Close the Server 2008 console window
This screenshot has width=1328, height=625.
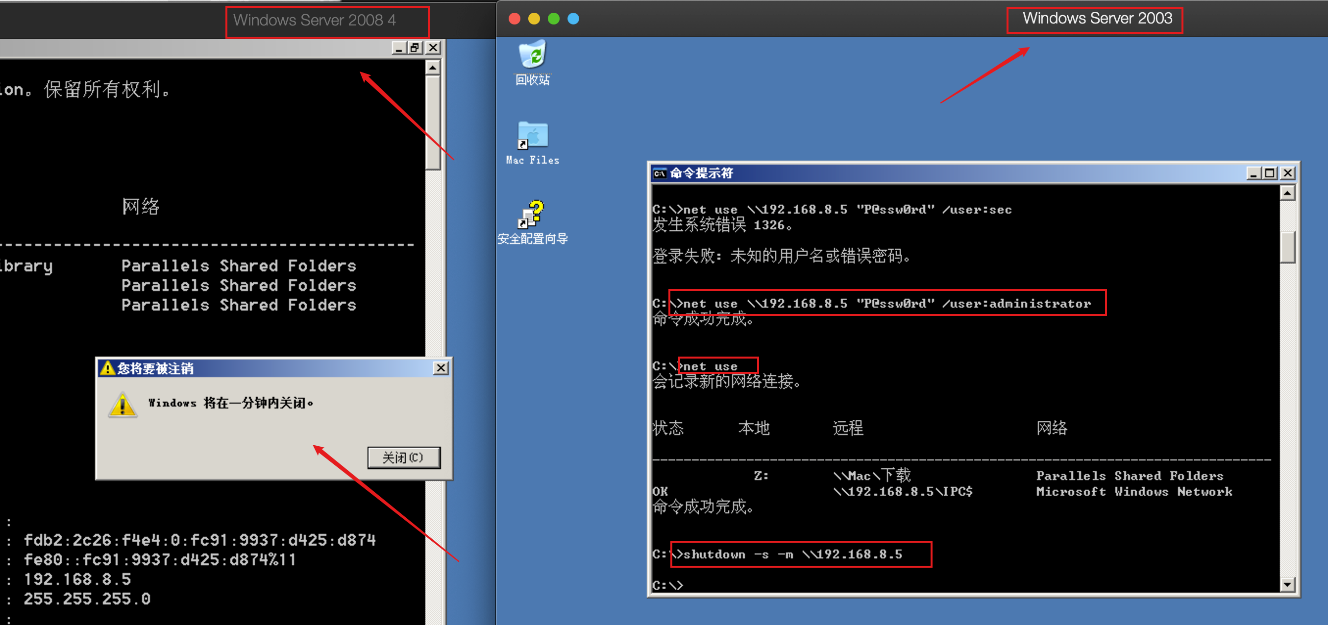[433, 48]
